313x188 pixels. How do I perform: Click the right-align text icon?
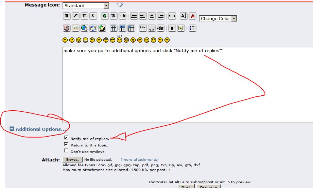tap(161, 16)
